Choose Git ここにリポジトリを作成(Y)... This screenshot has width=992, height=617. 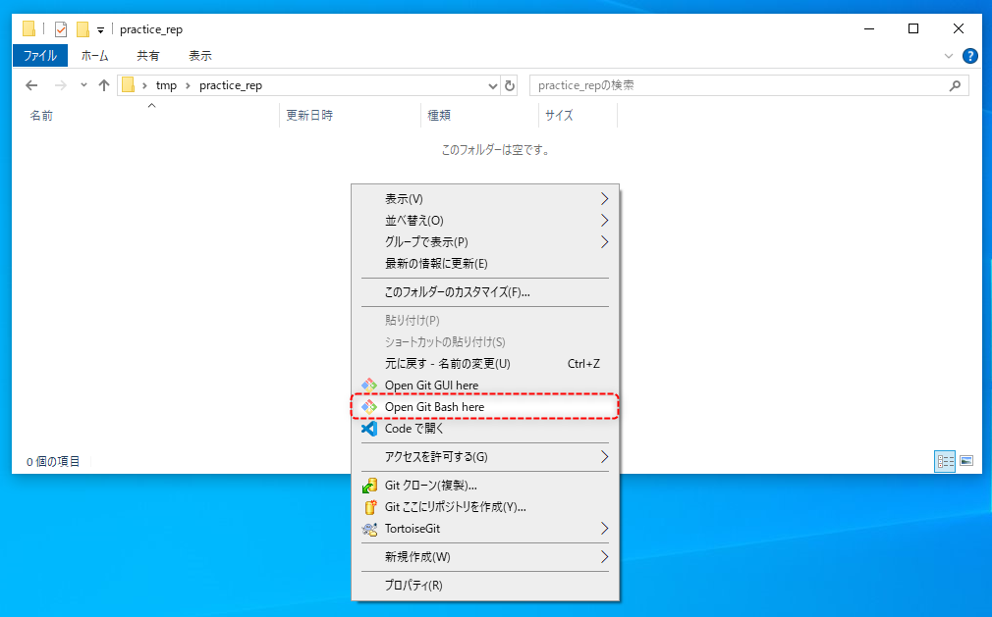tap(485, 506)
